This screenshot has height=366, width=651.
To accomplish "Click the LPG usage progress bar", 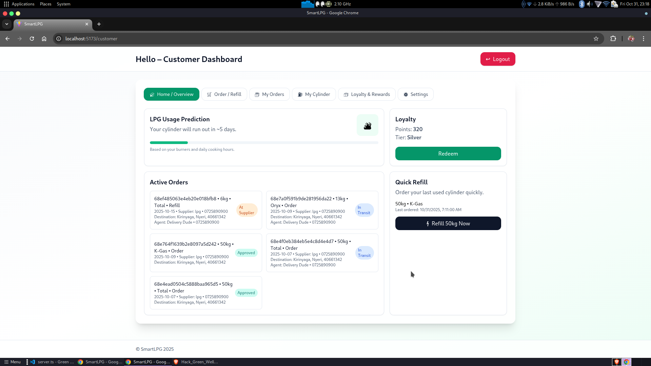I will click(264, 143).
